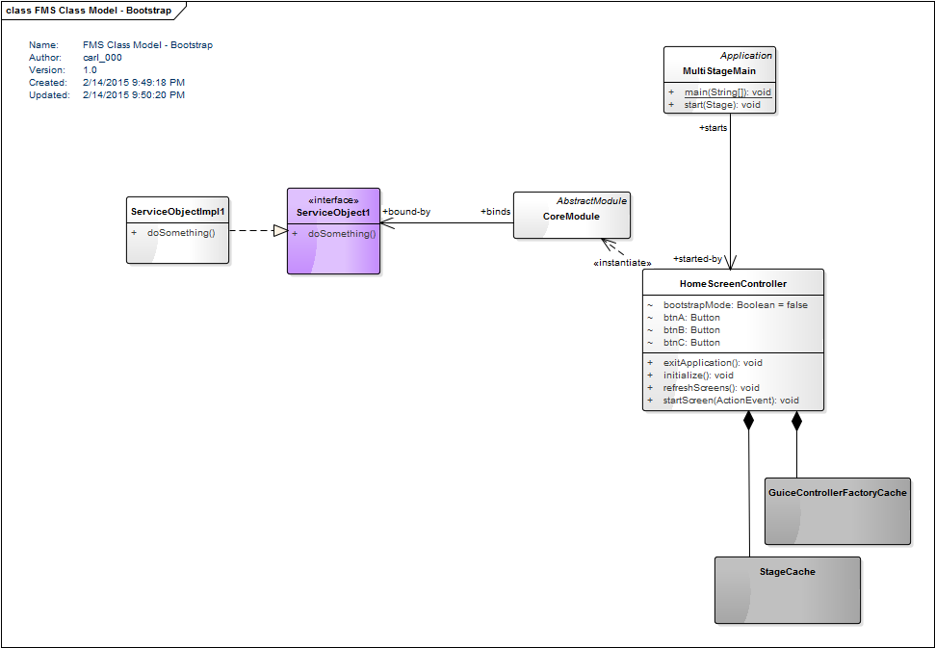
Task: Click the main(String[]): void method
Action: 727,92
